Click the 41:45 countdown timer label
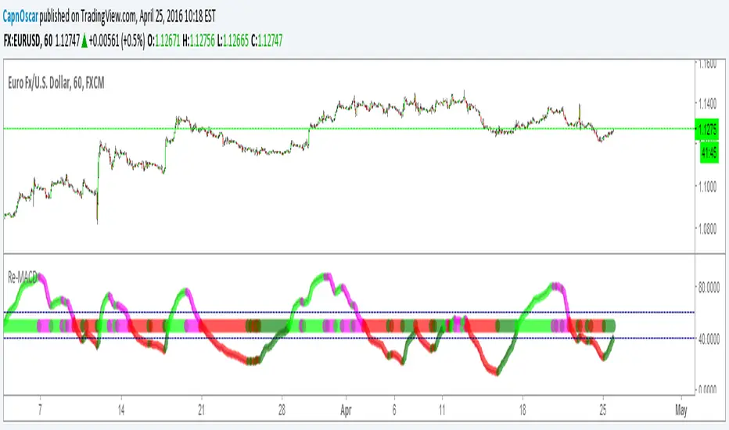Image resolution: width=729 pixels, height=430 pixels. [x=709, y=152]
